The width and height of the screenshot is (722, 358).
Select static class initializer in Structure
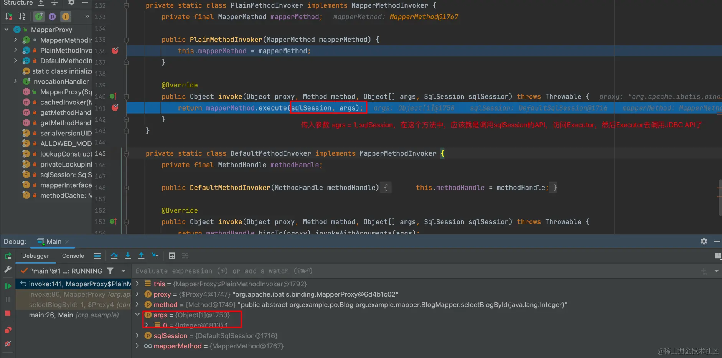click(x=57, y=71)
